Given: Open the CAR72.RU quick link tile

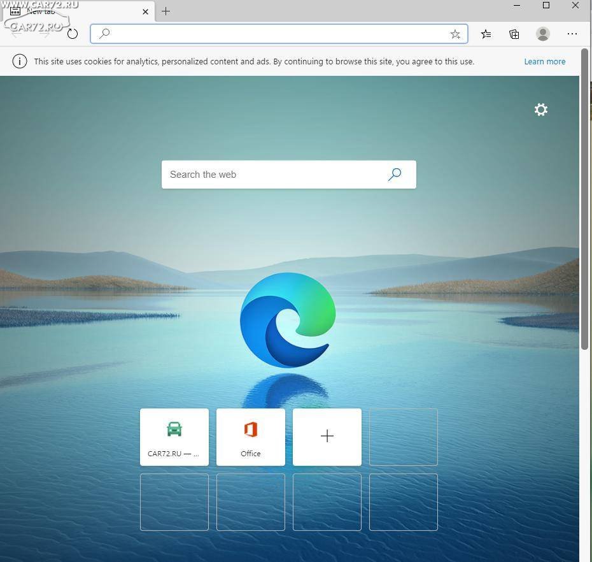Looking at the screenshot, I should 174,437.
